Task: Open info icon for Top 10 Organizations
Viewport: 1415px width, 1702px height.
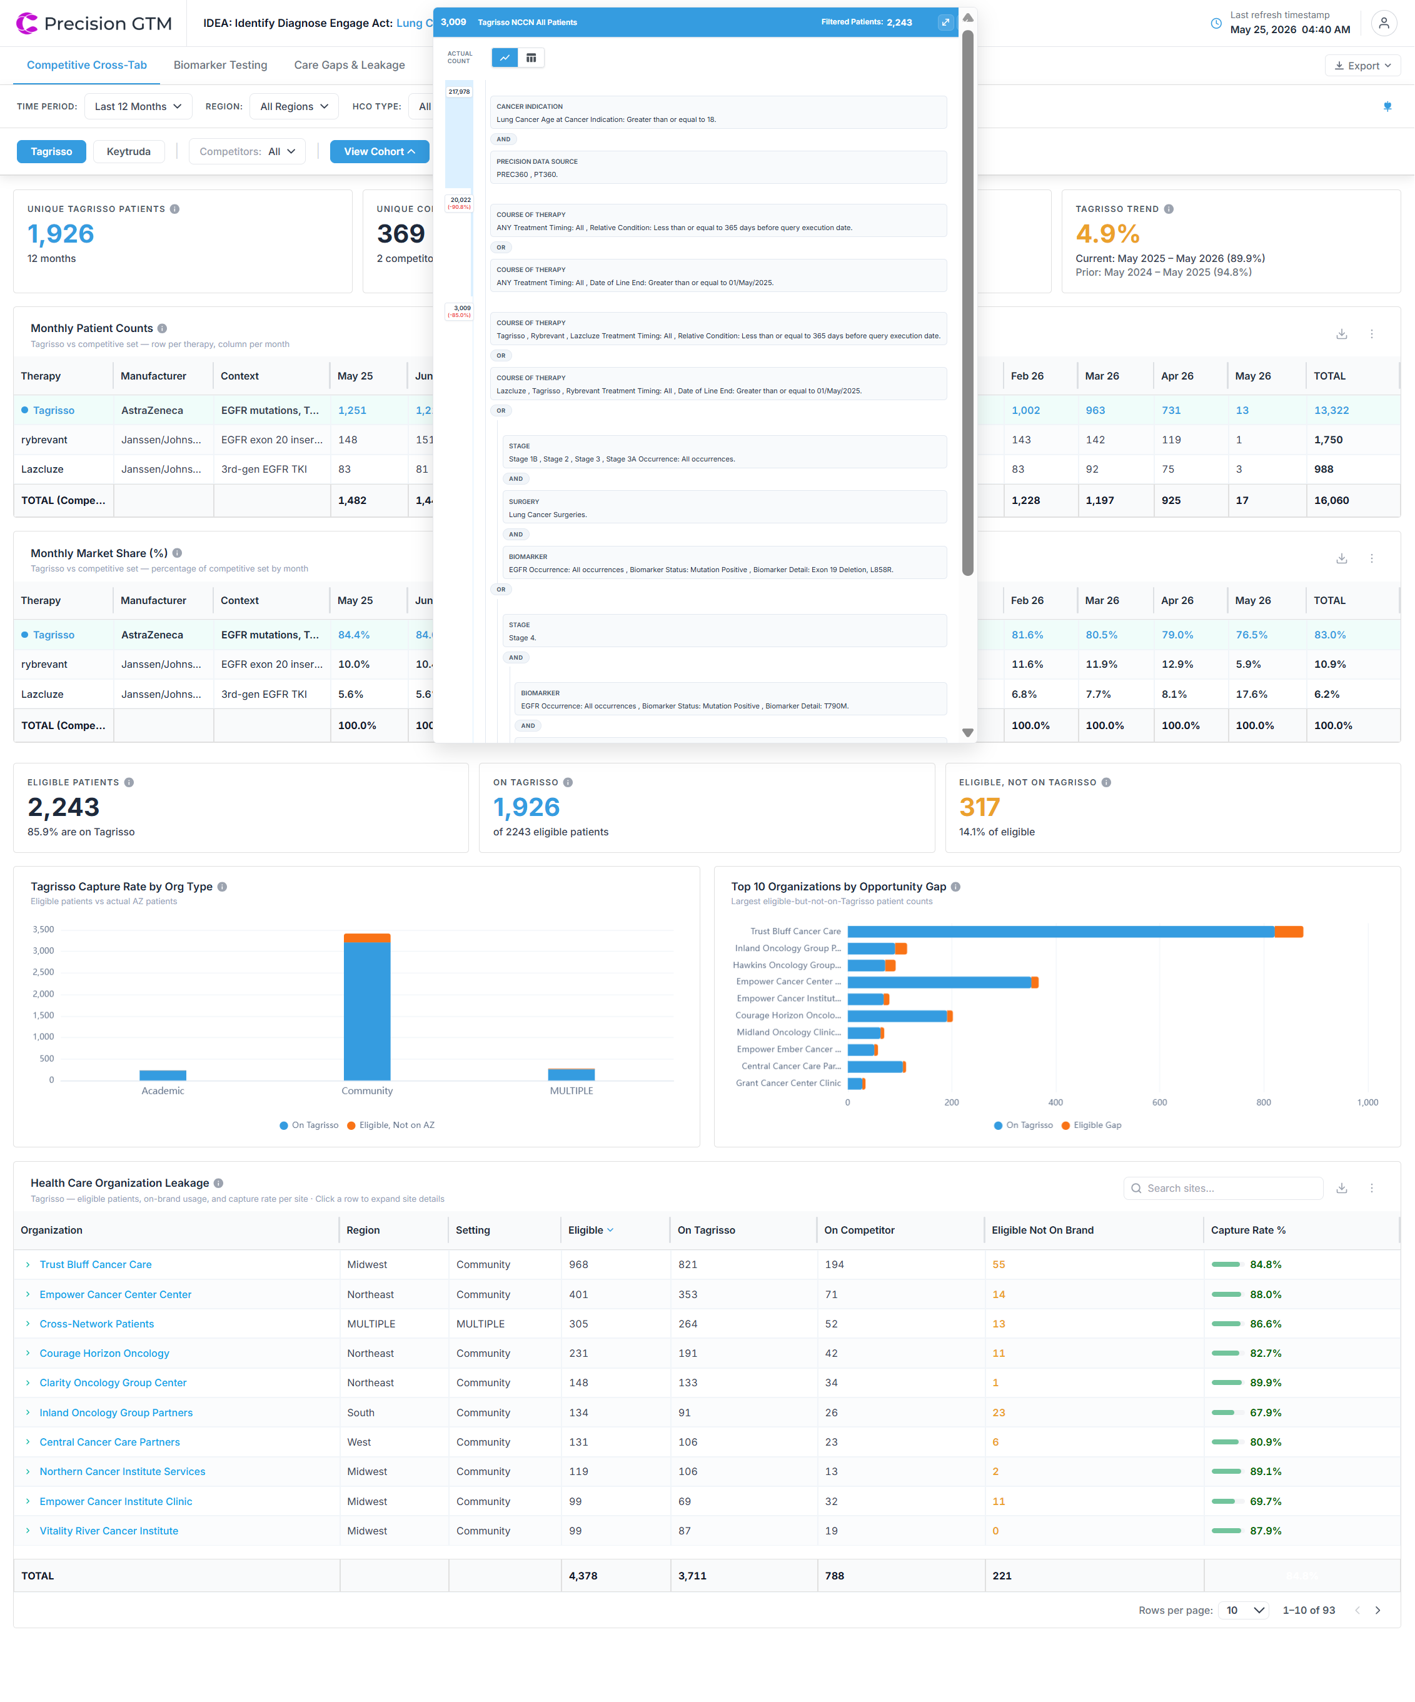Action: point(955,887)
